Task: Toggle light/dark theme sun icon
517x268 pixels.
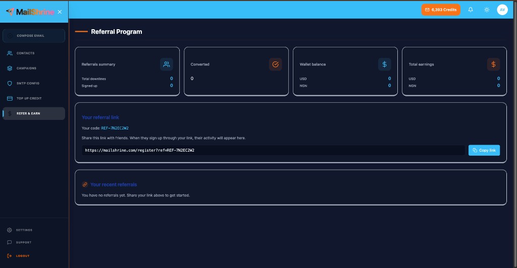Action: (x=487, y=10)
